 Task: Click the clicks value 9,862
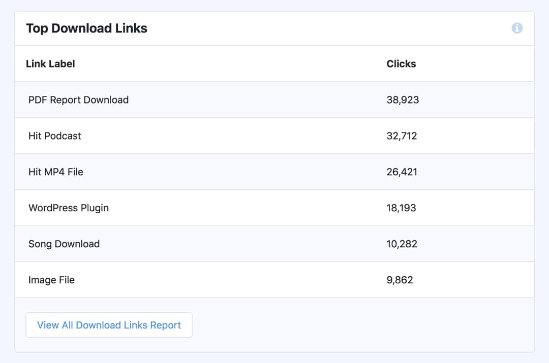click(399, 280)
